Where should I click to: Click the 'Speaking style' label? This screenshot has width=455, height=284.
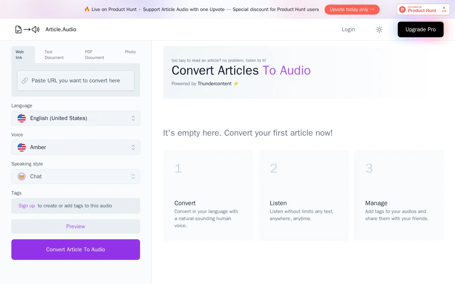click(27, 164)
